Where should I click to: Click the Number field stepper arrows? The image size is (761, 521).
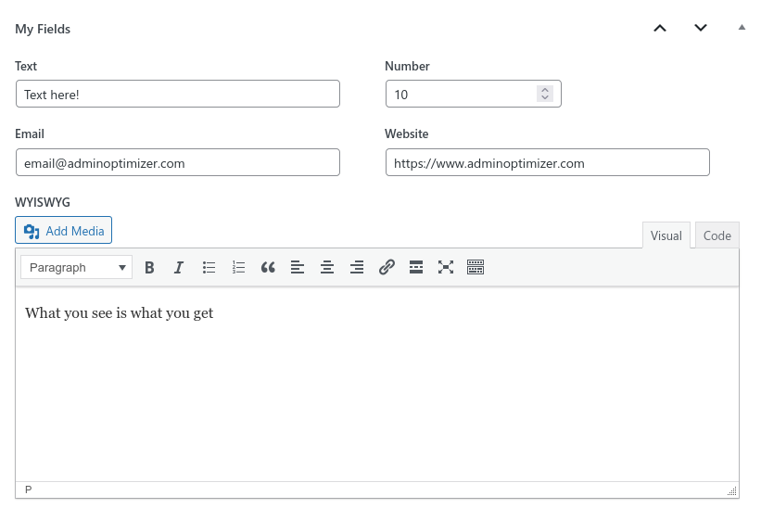[x=545, y=94]
